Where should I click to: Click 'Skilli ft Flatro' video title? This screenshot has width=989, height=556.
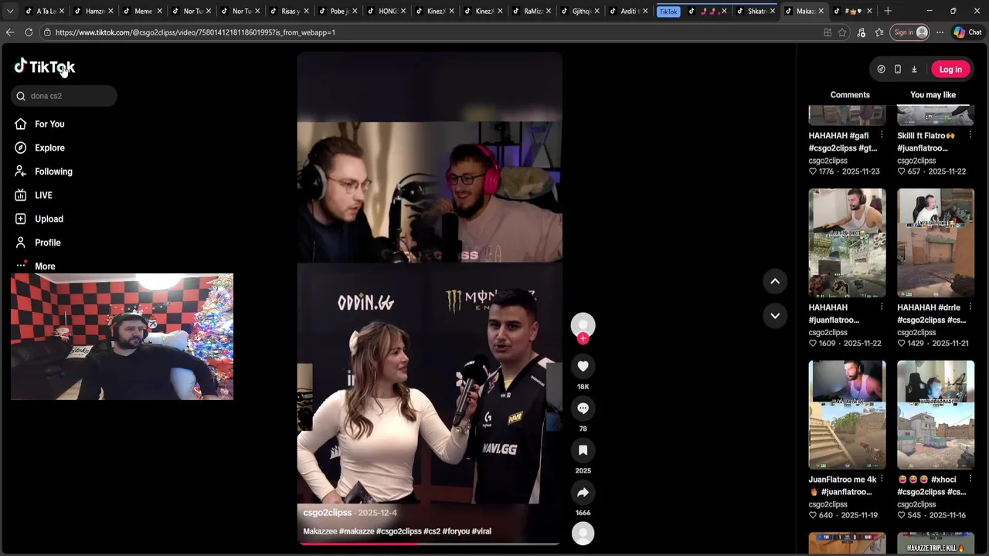coord(926,141)
